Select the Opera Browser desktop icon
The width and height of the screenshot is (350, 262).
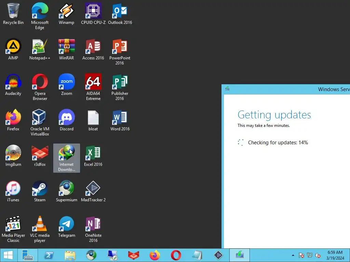(x=40, y=87)
